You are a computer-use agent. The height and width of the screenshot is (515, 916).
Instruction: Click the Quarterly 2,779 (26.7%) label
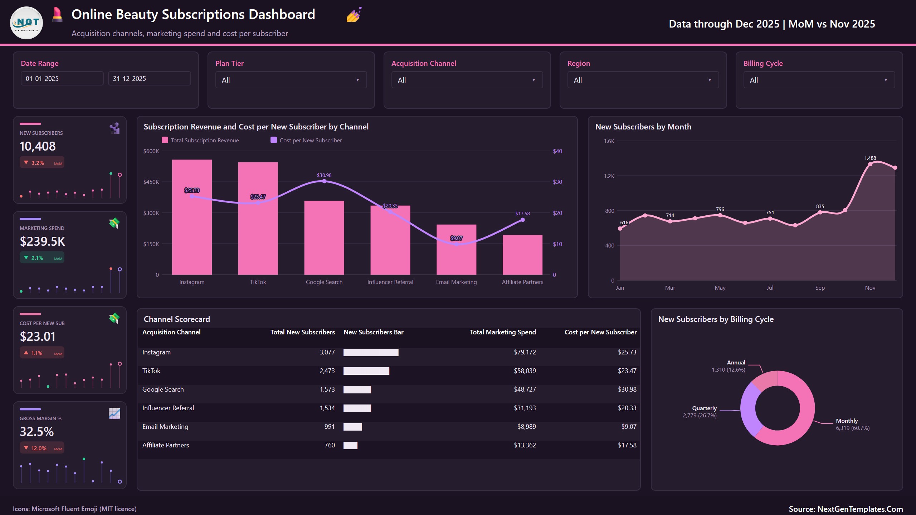click(700, 412)
